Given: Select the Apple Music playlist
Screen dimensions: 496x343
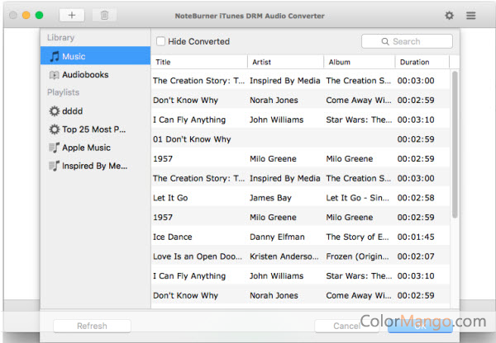Looking at the screenshot, I should 95,148.
